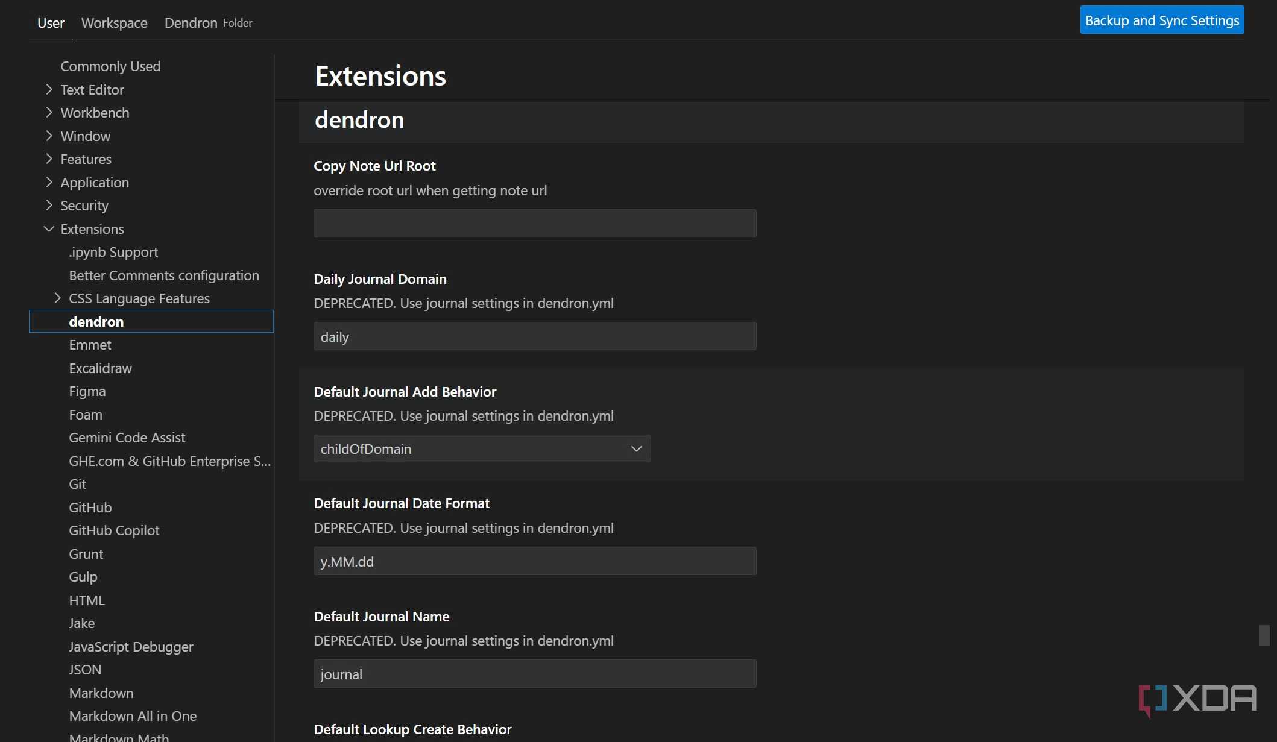Expand the Application settings section

tap(49, 183)
